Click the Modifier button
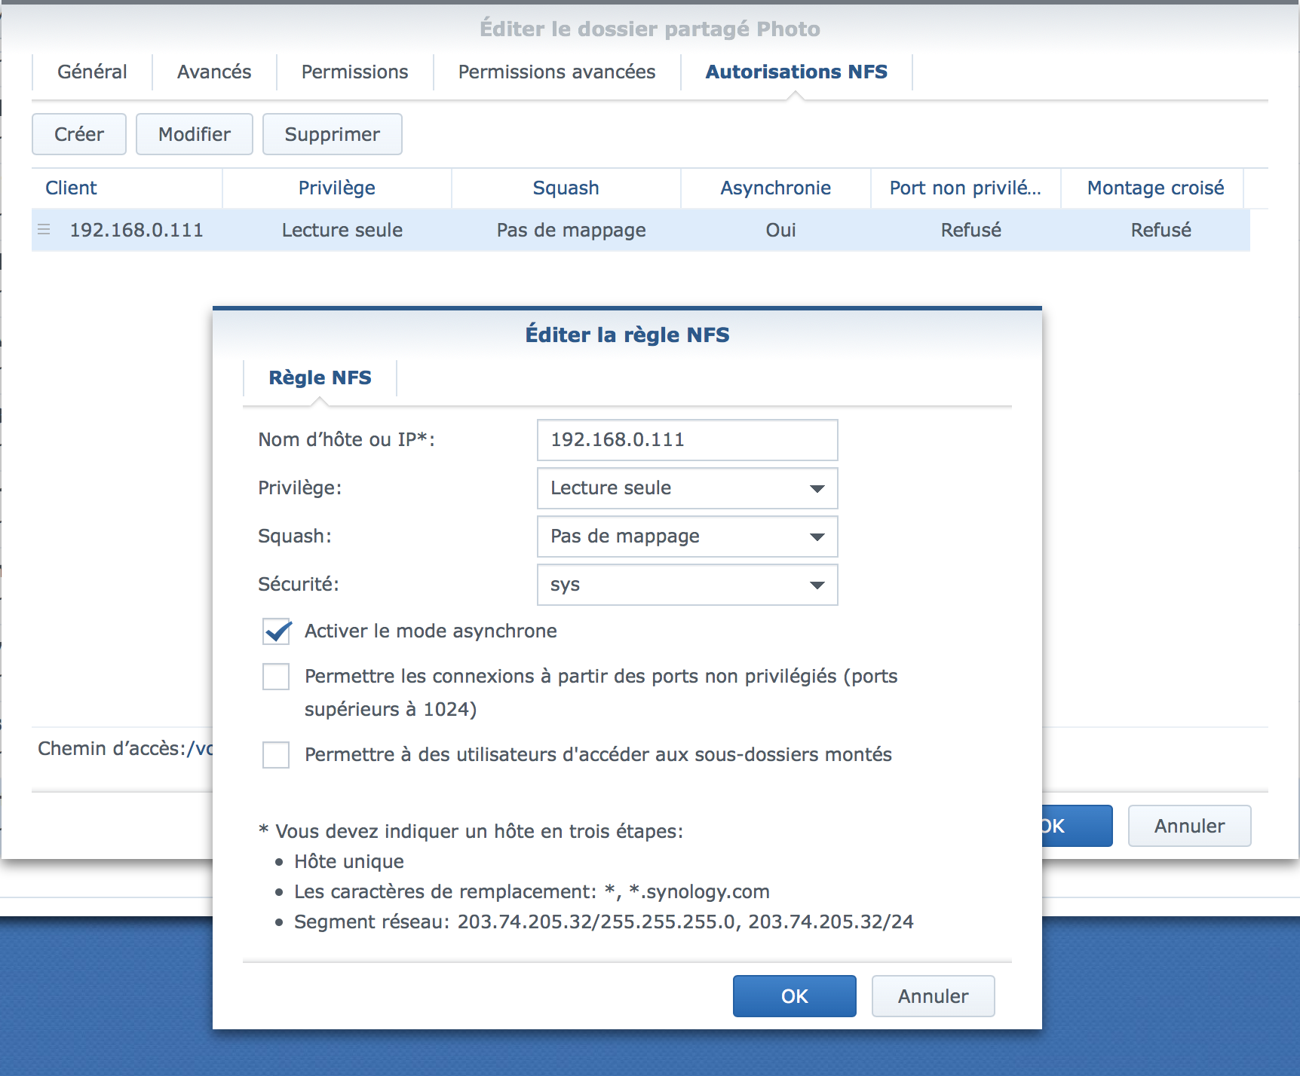 pyautogui.click(x=195, y=135)
